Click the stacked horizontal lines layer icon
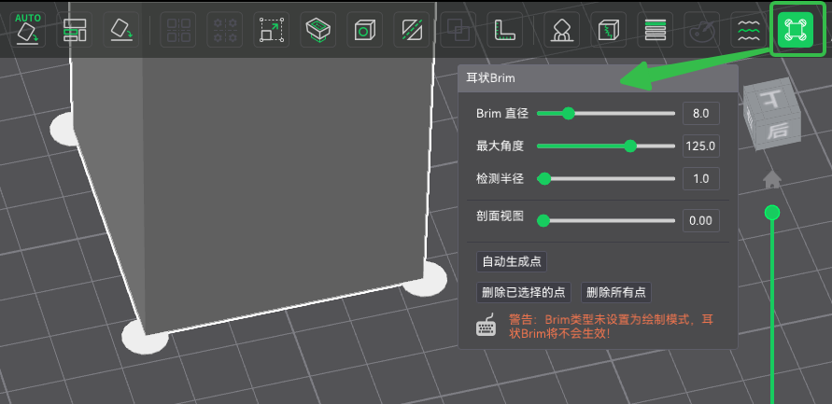Viewport: 832px width, 404px height. [x=656, y=30]
